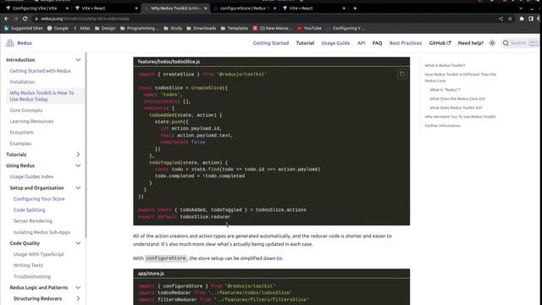Open Usage Guide in the navbar
The width and height of the screenshot is (542, 305).
pos(335,43)
